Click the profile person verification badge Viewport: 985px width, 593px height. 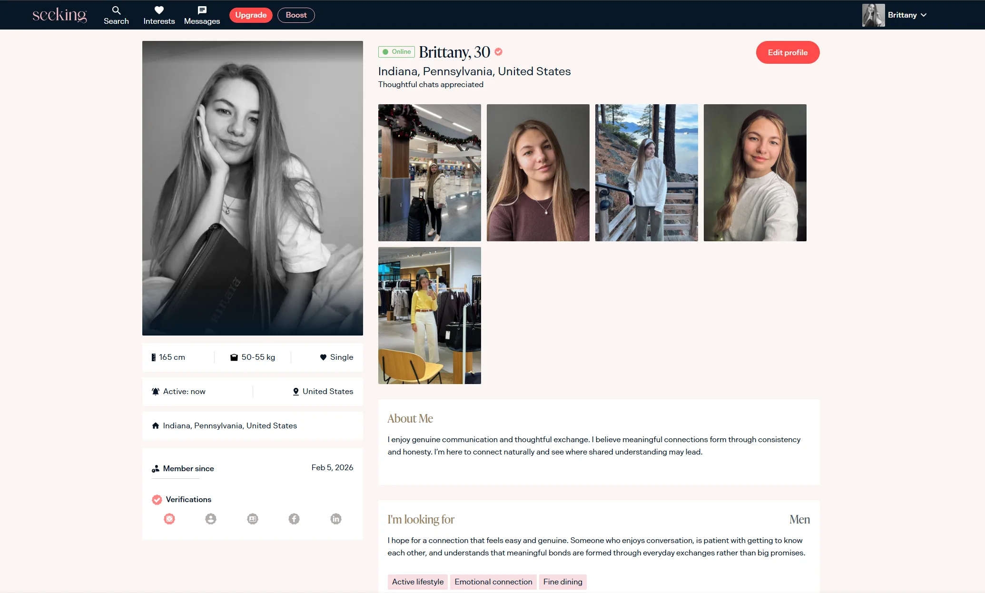pyautogui.click(x=211, y=519)
